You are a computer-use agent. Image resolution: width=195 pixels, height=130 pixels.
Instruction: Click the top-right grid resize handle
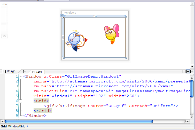126,17
